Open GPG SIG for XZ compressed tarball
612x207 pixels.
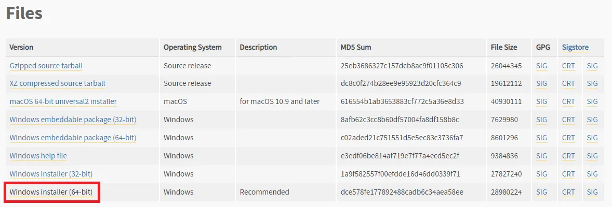(x=541, y=83)
